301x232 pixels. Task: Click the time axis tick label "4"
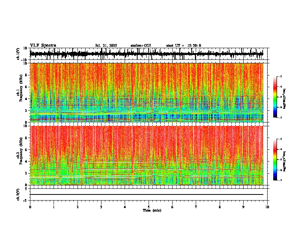[125, 207]
